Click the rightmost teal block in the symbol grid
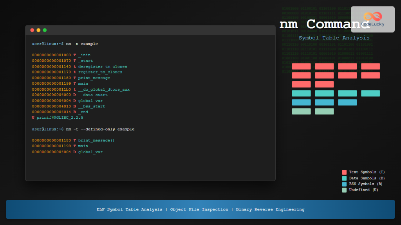This screenshot has height=225, width=401. [x=370, y=93]
